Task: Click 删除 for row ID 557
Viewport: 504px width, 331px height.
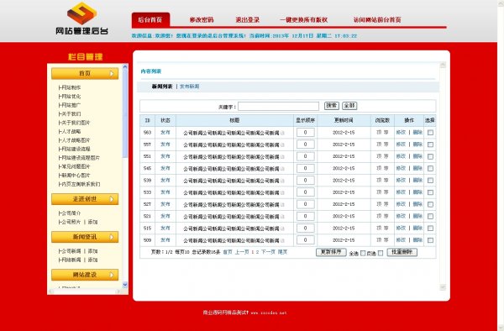Action: click(x=417, y=144)
